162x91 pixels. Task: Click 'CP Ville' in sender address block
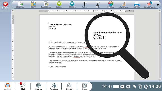(52, 28)
